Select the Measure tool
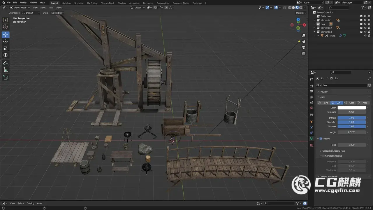This screenshot has height=210, width=373. pyautogui.click(x=6, y=70)
